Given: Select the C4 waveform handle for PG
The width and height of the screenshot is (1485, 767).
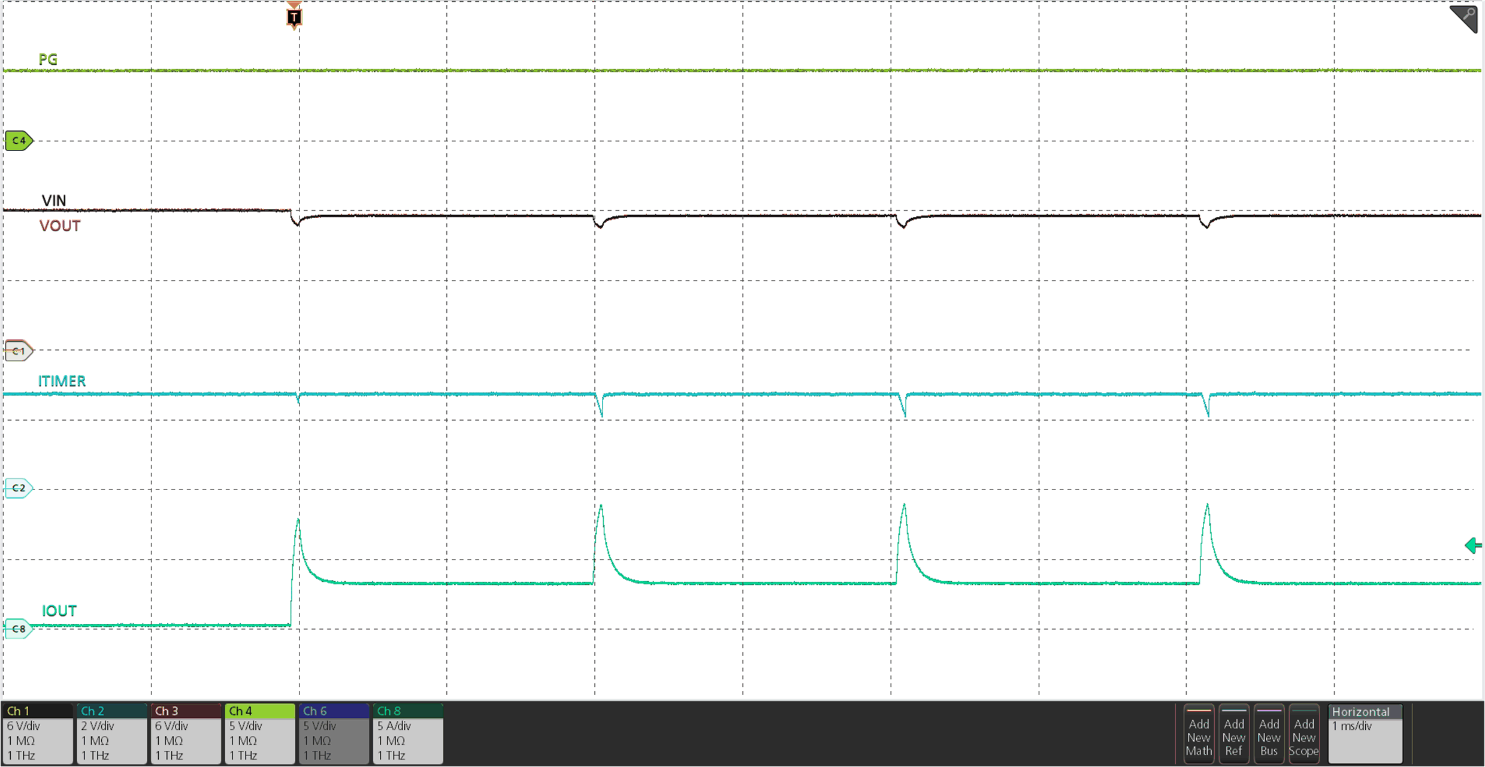Looking at the screenshot, I should [17, 140].
